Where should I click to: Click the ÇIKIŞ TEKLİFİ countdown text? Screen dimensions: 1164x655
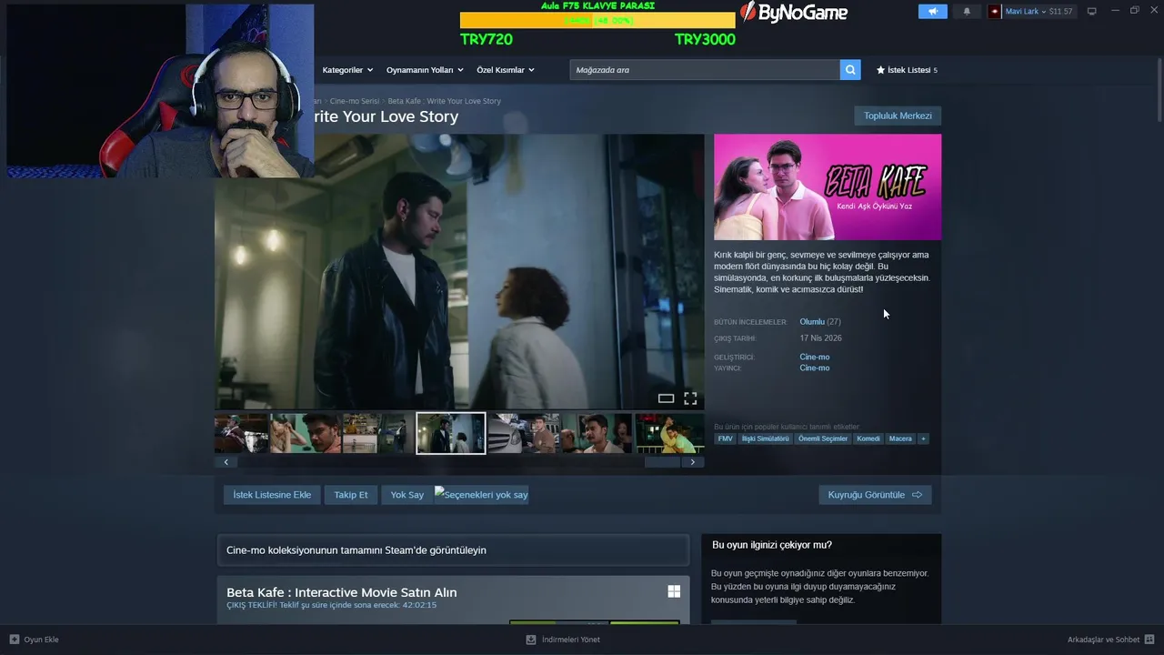(x=331, y=605)
